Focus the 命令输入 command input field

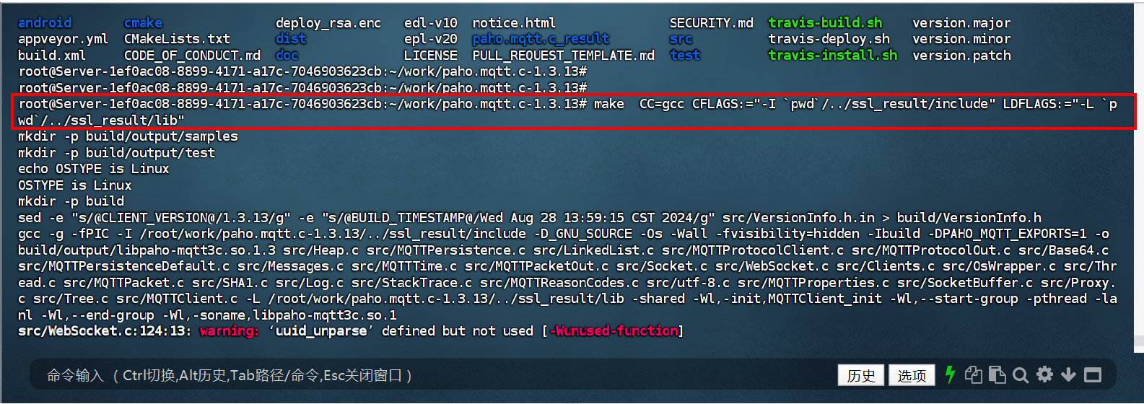tap(433, 375)
